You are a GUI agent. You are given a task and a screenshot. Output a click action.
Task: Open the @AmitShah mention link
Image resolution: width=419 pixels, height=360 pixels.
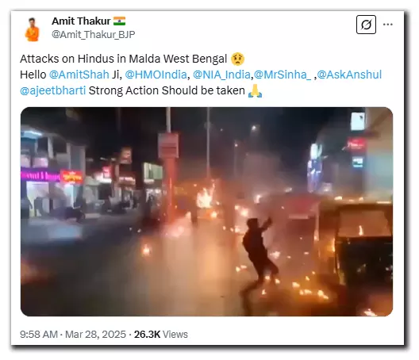pos(79,75)
